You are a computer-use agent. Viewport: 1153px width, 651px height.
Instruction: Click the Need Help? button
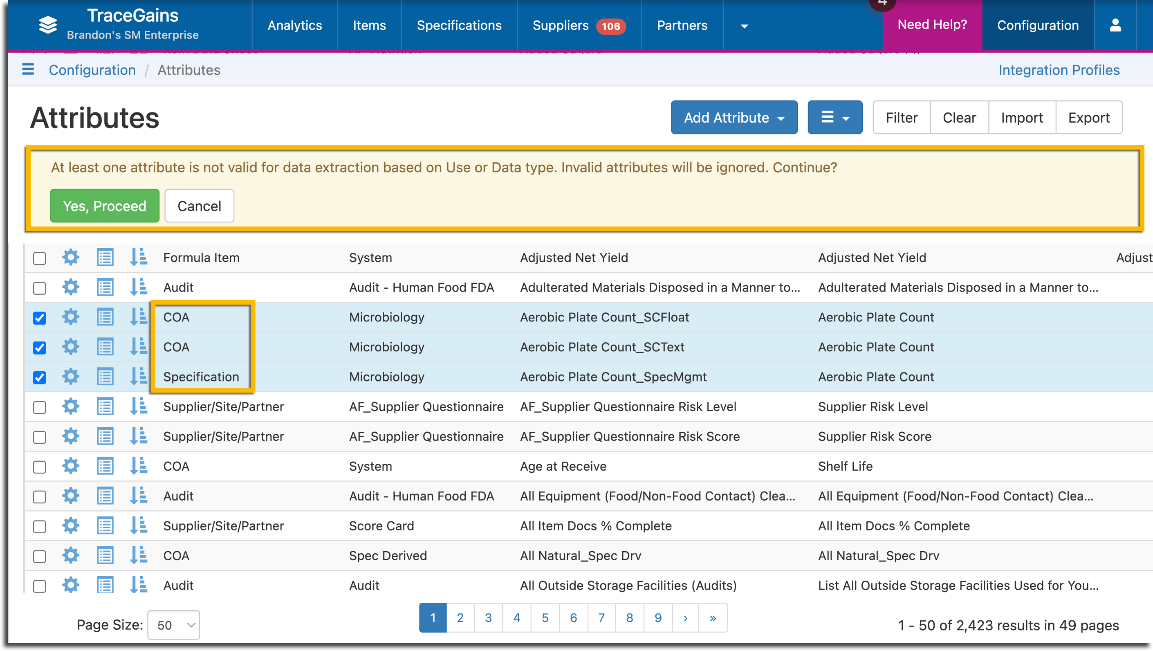point(932,25)
